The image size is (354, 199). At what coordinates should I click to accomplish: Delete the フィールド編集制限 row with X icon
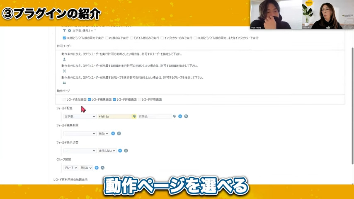(119, 133)
